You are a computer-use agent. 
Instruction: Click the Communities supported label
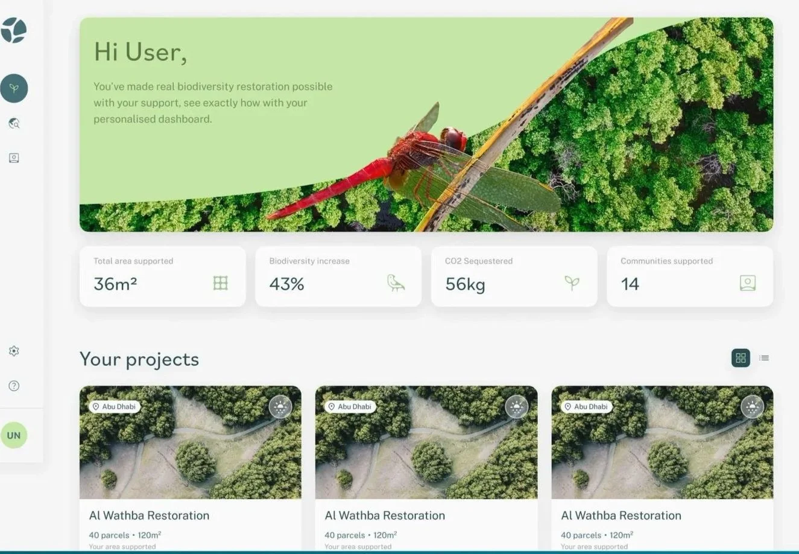click(666, 261)
